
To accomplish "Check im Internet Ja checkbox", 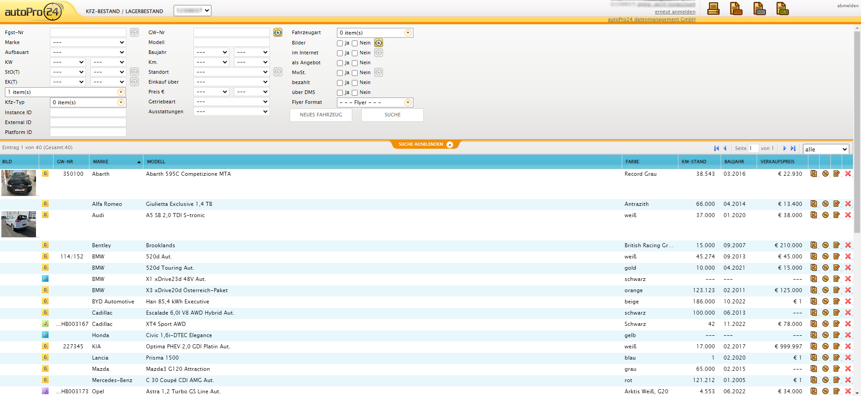I will (x=340, y=53).
